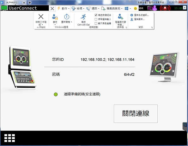This screenshot has height=146, width=188.
Task: Close the ALPHA002 session tab
Action: click(24, 3)
